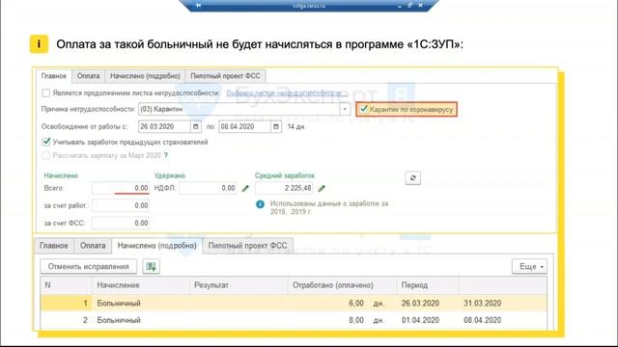This screenshot has height=347, width=618.
Task: Click 8,00 days cell
Action: (342, 320)
